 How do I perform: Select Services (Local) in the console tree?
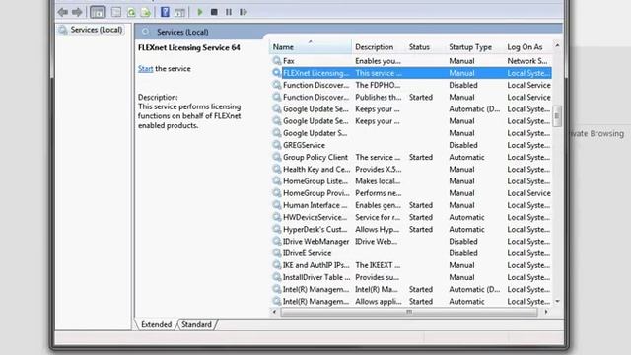pos(97,30)
